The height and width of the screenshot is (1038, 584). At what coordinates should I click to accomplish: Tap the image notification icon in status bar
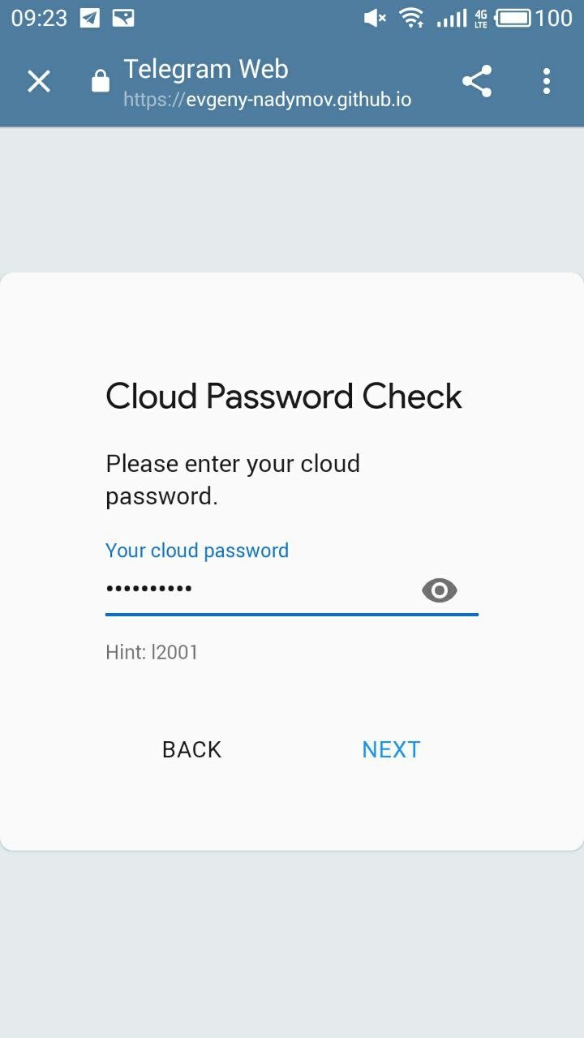pyautogui.click(x=123, y=18)
